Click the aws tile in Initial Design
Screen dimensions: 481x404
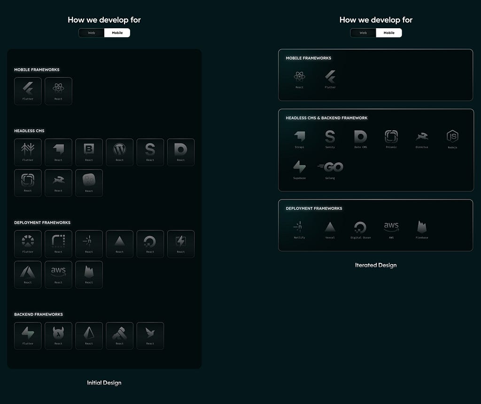coord(58,275)
